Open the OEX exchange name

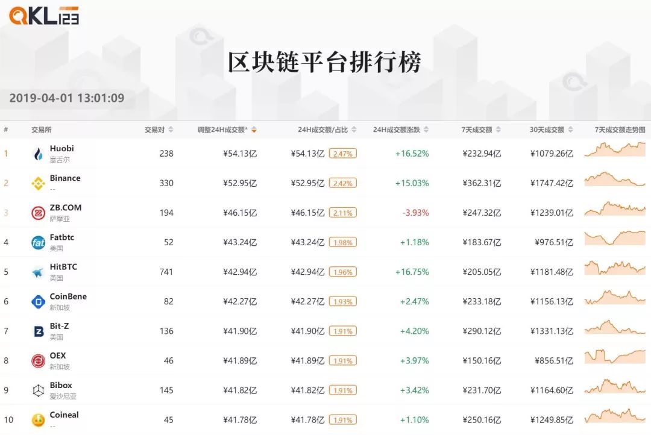(x=58, y=355)
